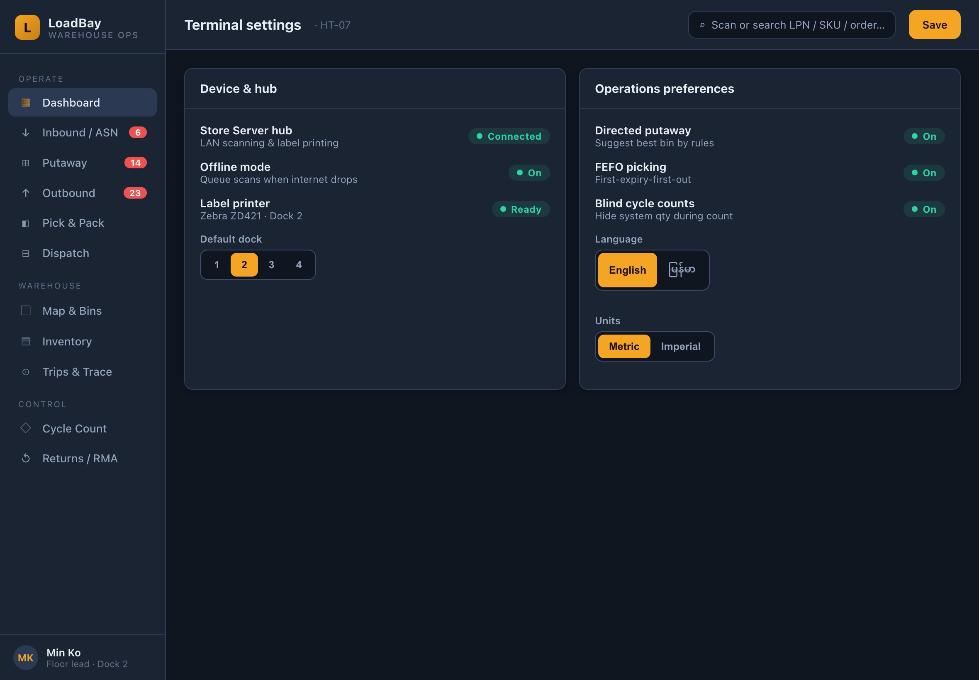Screen dimensions: 979x680
Task: Click the Outbound badge showing 23
Action: [135, 193]
